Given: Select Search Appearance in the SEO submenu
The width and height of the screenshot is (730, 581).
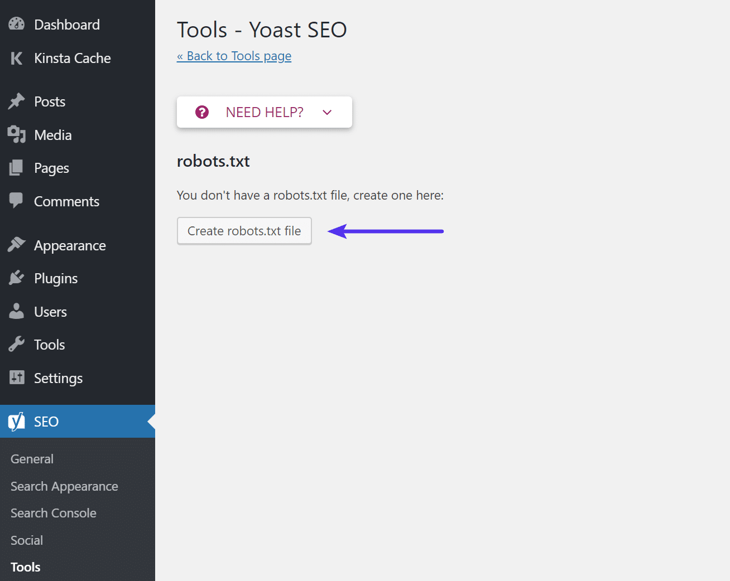Looking at the screenshot, I should pyautogui.click(x=64, y=486).
